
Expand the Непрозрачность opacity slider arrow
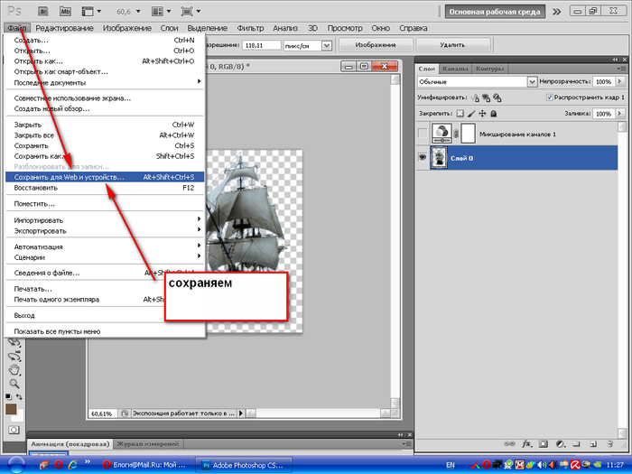click(x=619, y=81)
